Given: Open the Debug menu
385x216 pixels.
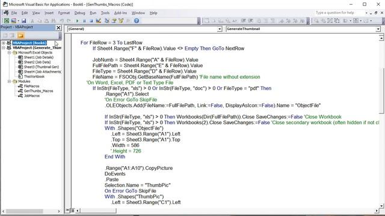Looking at the screenshot, I should pyautogui.click(x=79, y=13).
